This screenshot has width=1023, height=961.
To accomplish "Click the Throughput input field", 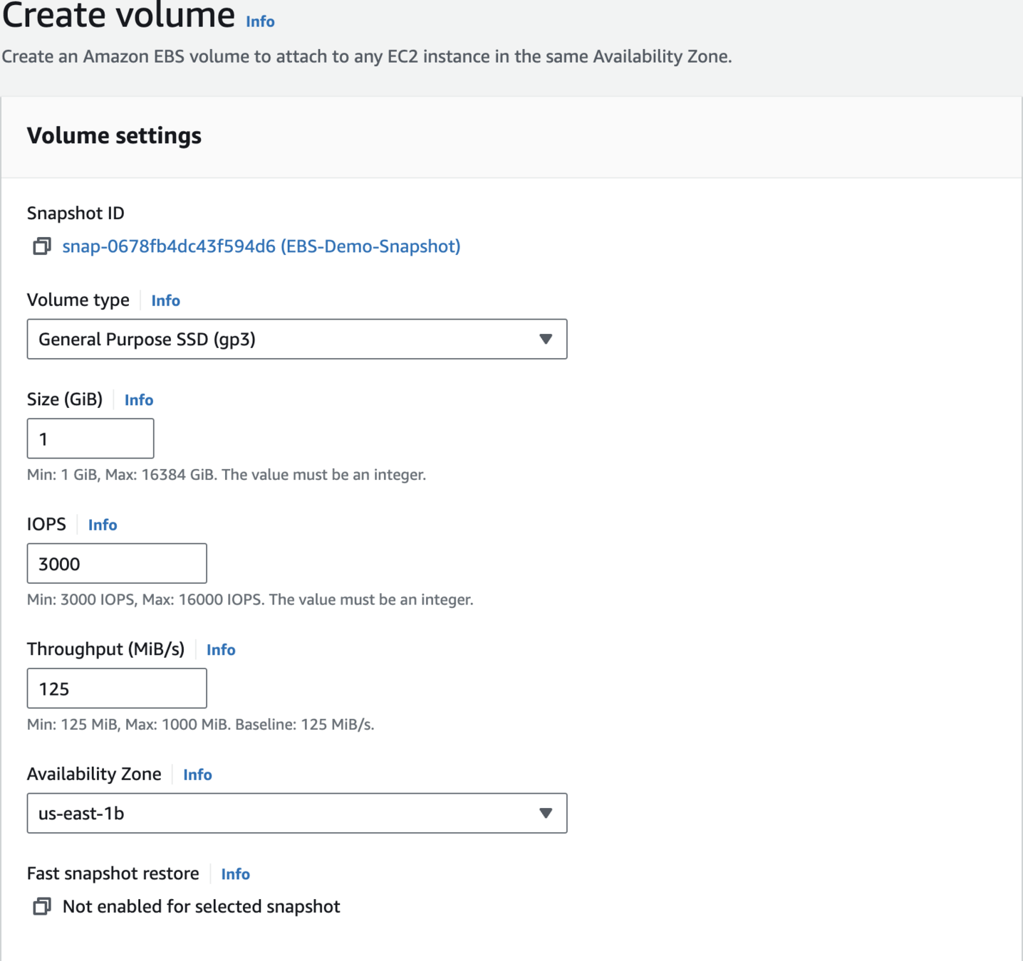I will pyautogui.click(x=117, y=688).
